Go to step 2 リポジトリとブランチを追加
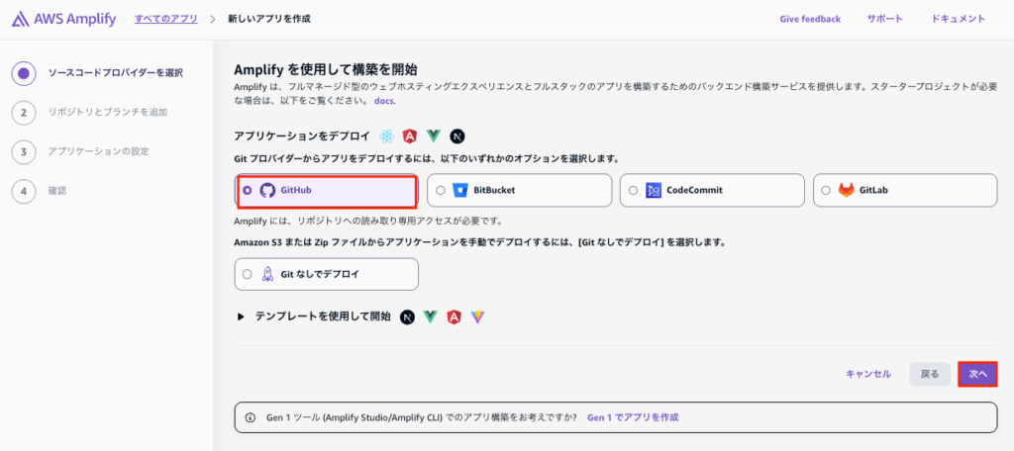This screenshot has width=1014, height=451. 108,112
